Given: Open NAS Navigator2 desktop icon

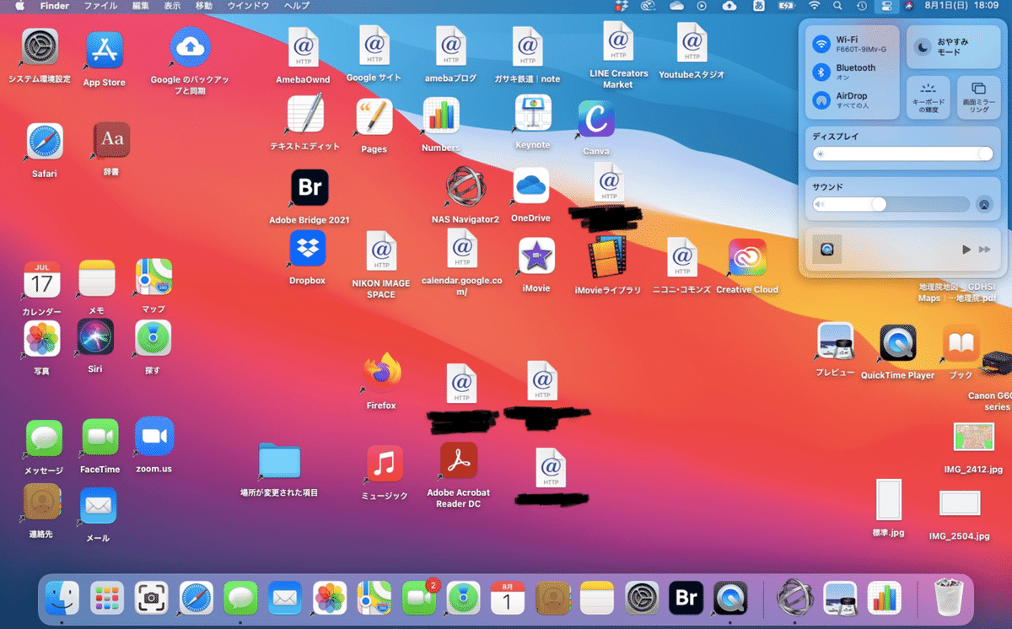Looking at the screenshot, I should 465,186.
